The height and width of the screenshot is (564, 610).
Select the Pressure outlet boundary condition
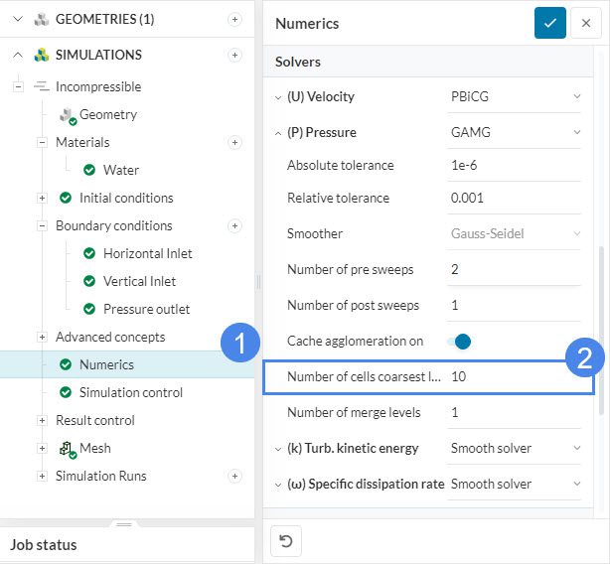146,309
